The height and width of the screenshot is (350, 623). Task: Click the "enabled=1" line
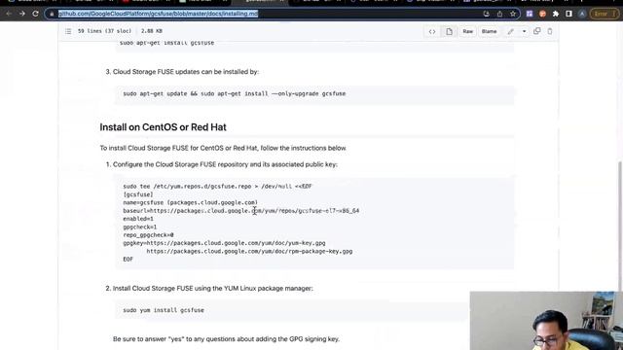[138, 219]
